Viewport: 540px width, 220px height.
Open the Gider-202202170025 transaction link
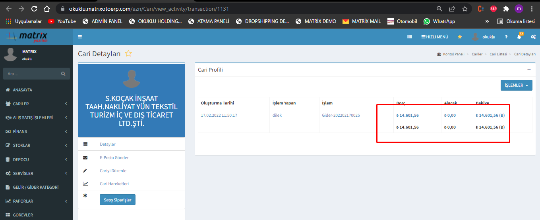click(x=341, y=115)
